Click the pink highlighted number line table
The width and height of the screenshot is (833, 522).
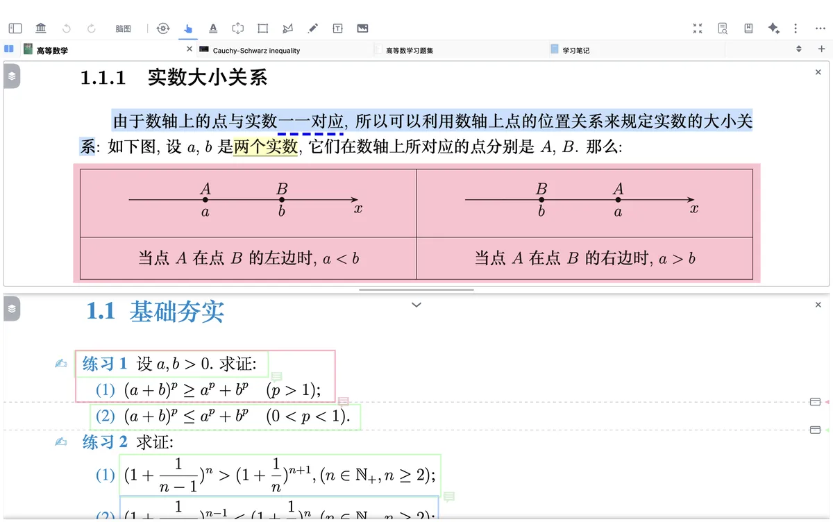click(x=416, y=223)
